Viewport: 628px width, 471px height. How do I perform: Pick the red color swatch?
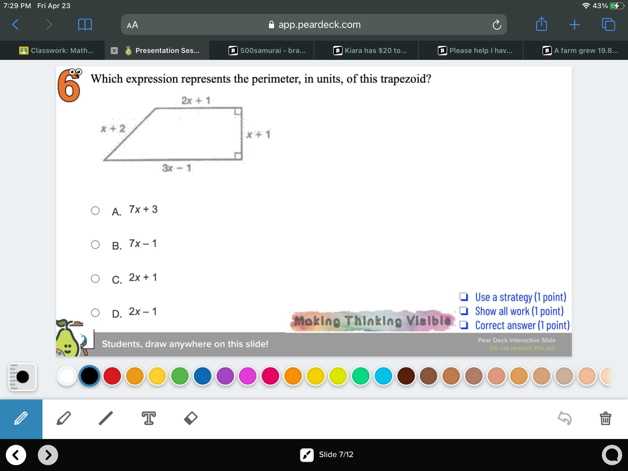[112, 376]
